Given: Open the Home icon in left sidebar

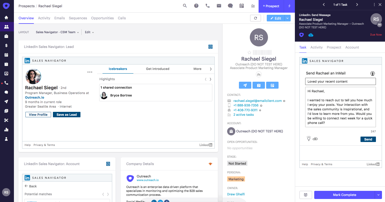Looking at the screenshot, I should coord(6,17).
